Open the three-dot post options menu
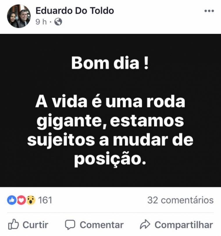This screenshot has height=236, width=221. coord(209,11)
